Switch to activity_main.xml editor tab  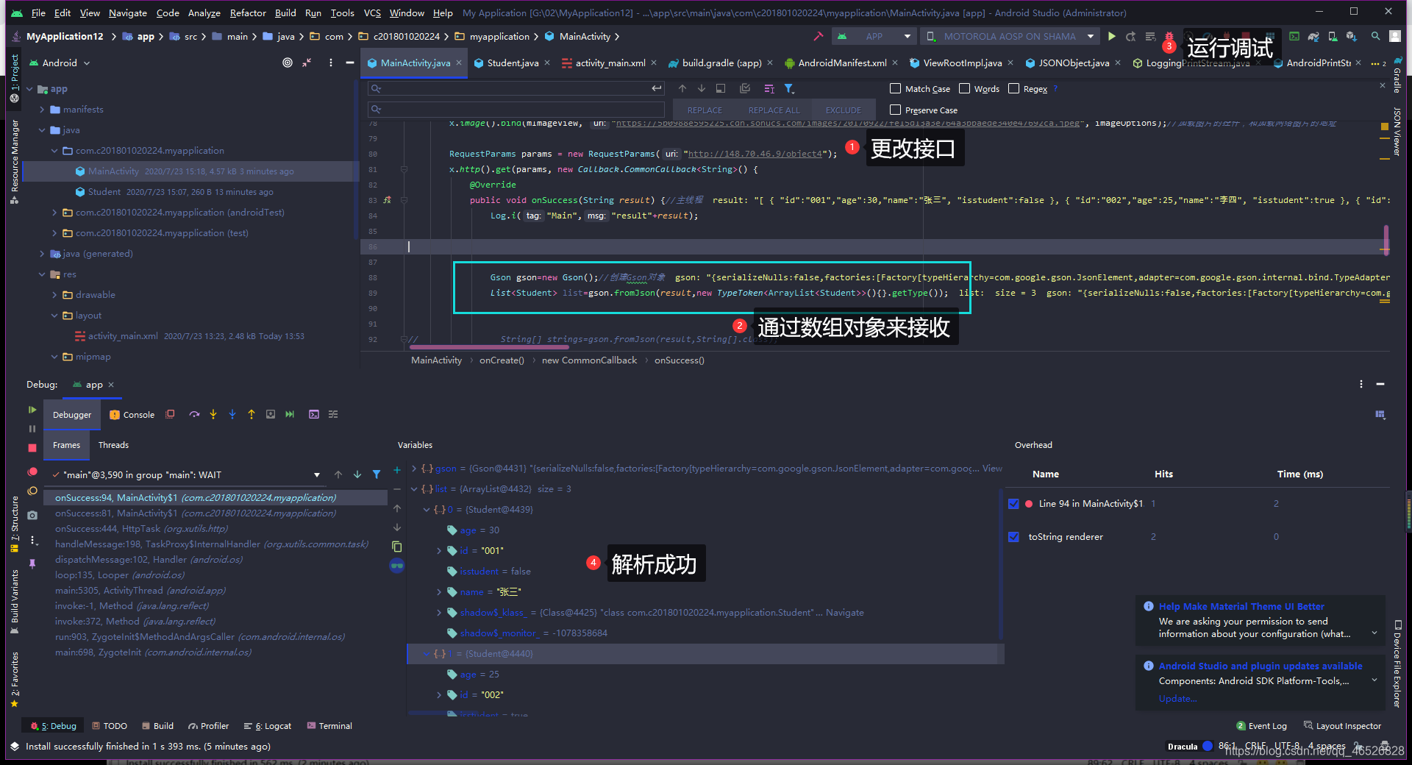(x=610, y=63)
